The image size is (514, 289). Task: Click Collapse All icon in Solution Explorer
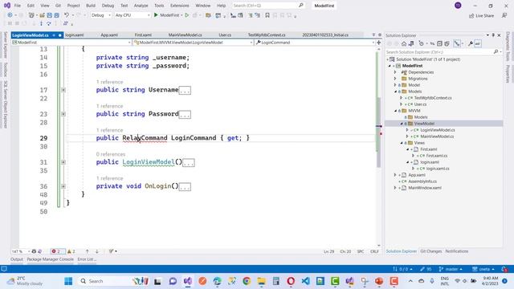point(439,43)
